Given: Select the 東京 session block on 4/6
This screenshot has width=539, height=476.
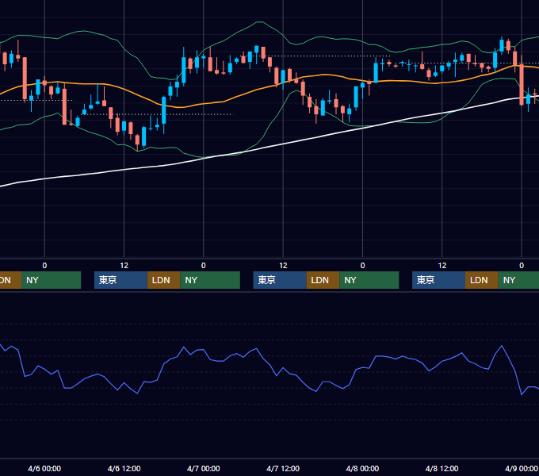Looking at the screenshot, I should click(x=120, y=280).
